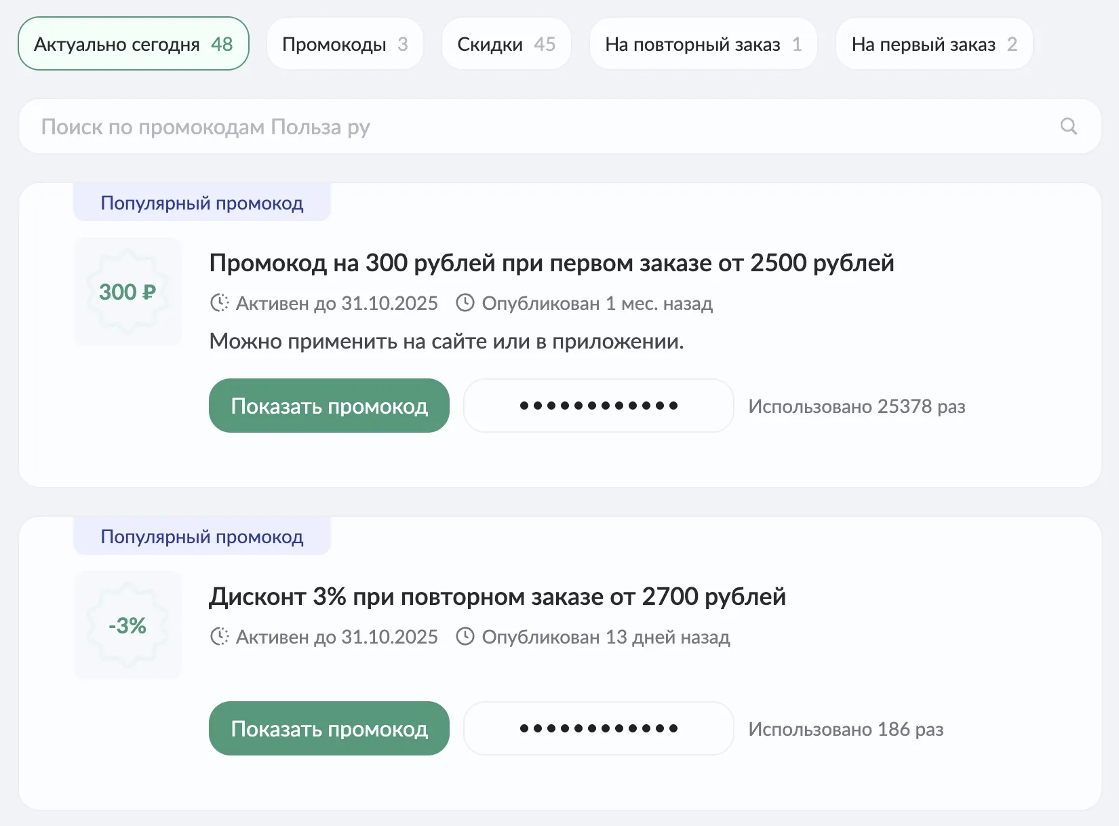Open the "Скидки" tab
The height and width of the screenshot is (826, 1119).
506,44
